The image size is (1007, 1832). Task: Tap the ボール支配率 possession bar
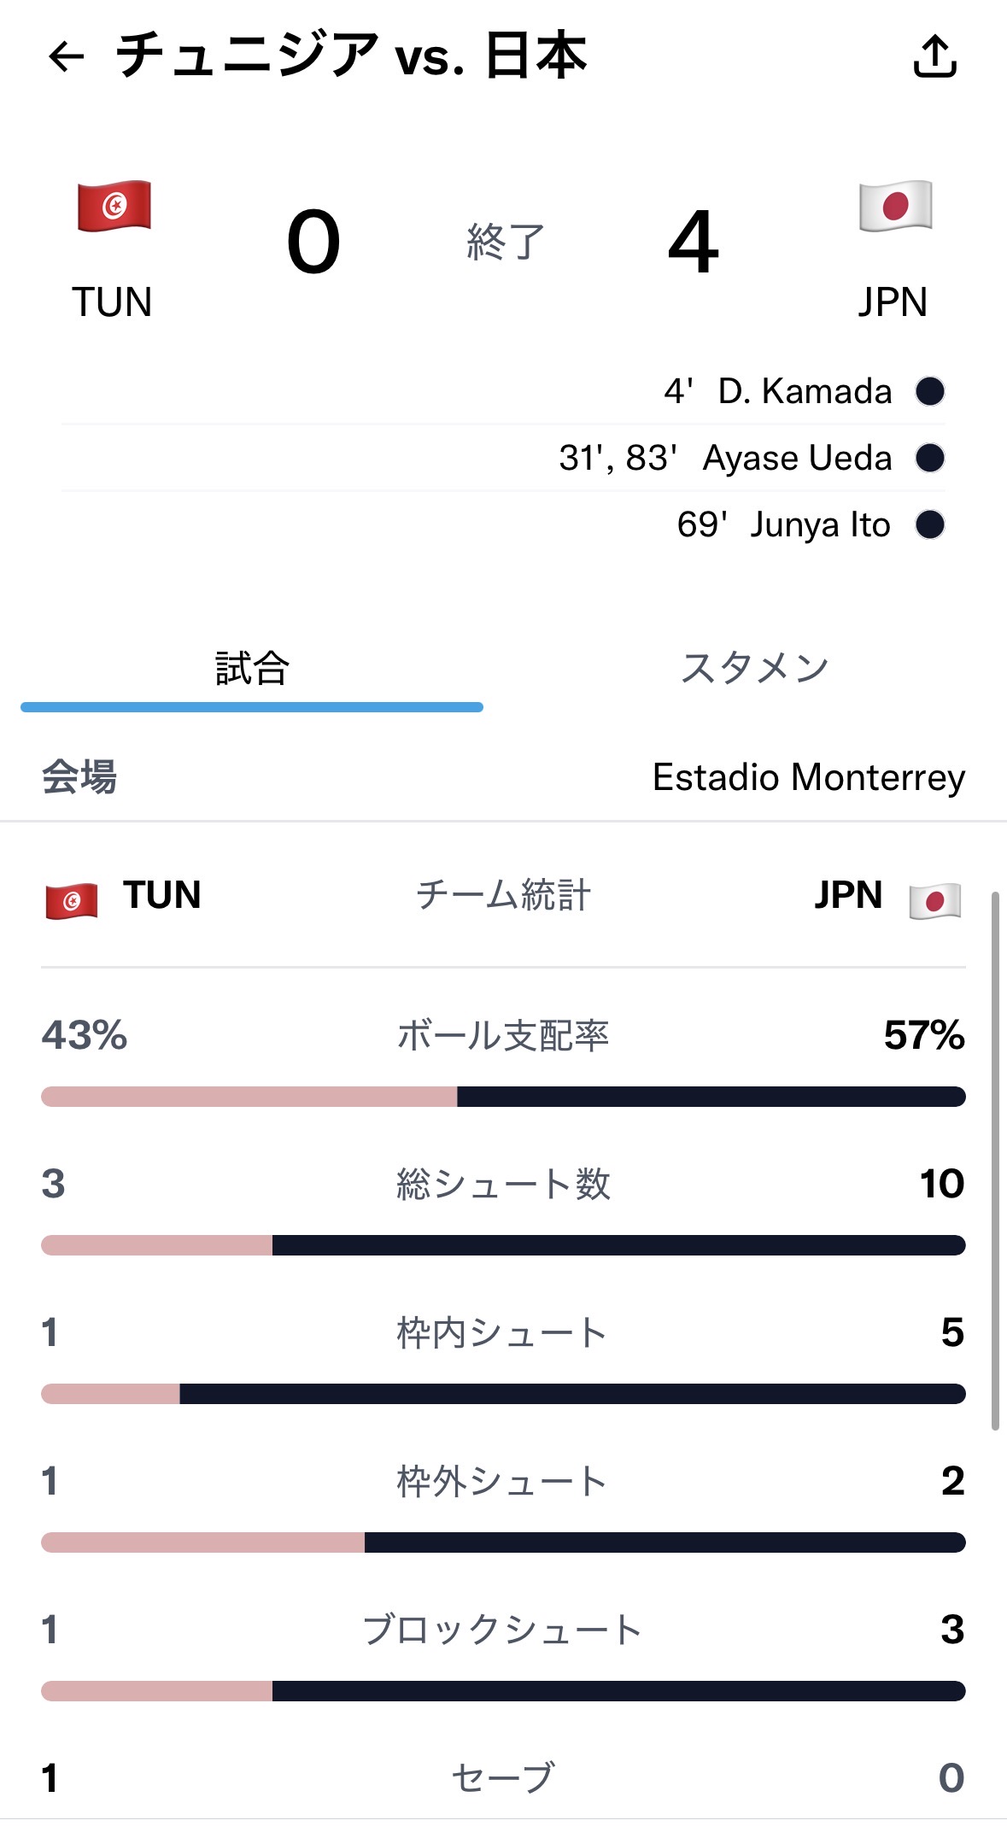(x=503, y=1097)
